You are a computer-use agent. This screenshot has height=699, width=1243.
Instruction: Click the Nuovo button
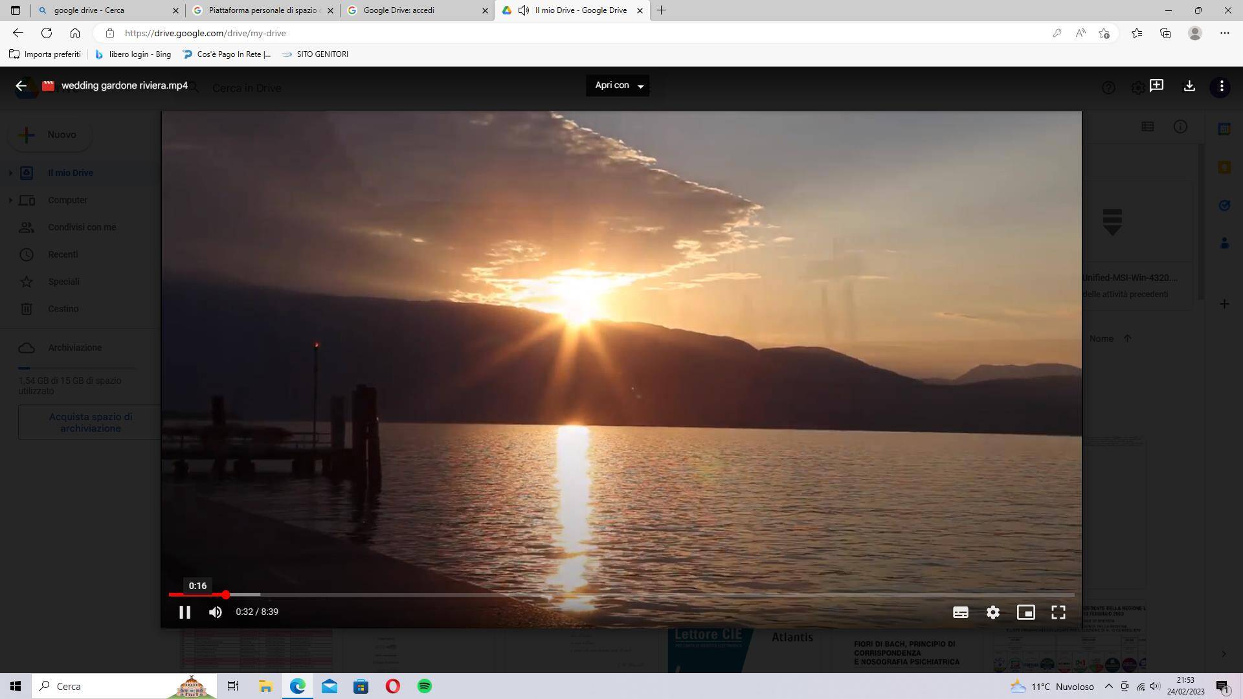[x=49, y=135]
